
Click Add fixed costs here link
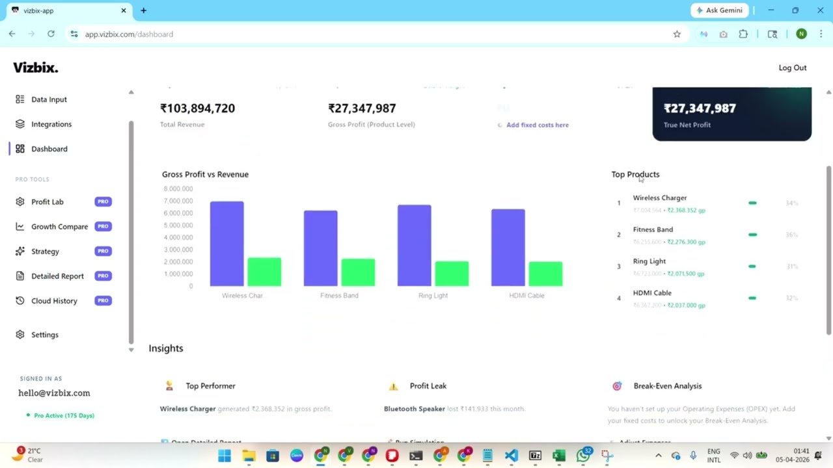point(538,125)
